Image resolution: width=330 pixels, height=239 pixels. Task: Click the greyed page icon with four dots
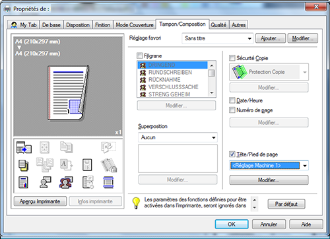tap(44, 147)
